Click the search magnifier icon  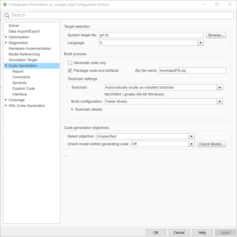click(7, 15)
